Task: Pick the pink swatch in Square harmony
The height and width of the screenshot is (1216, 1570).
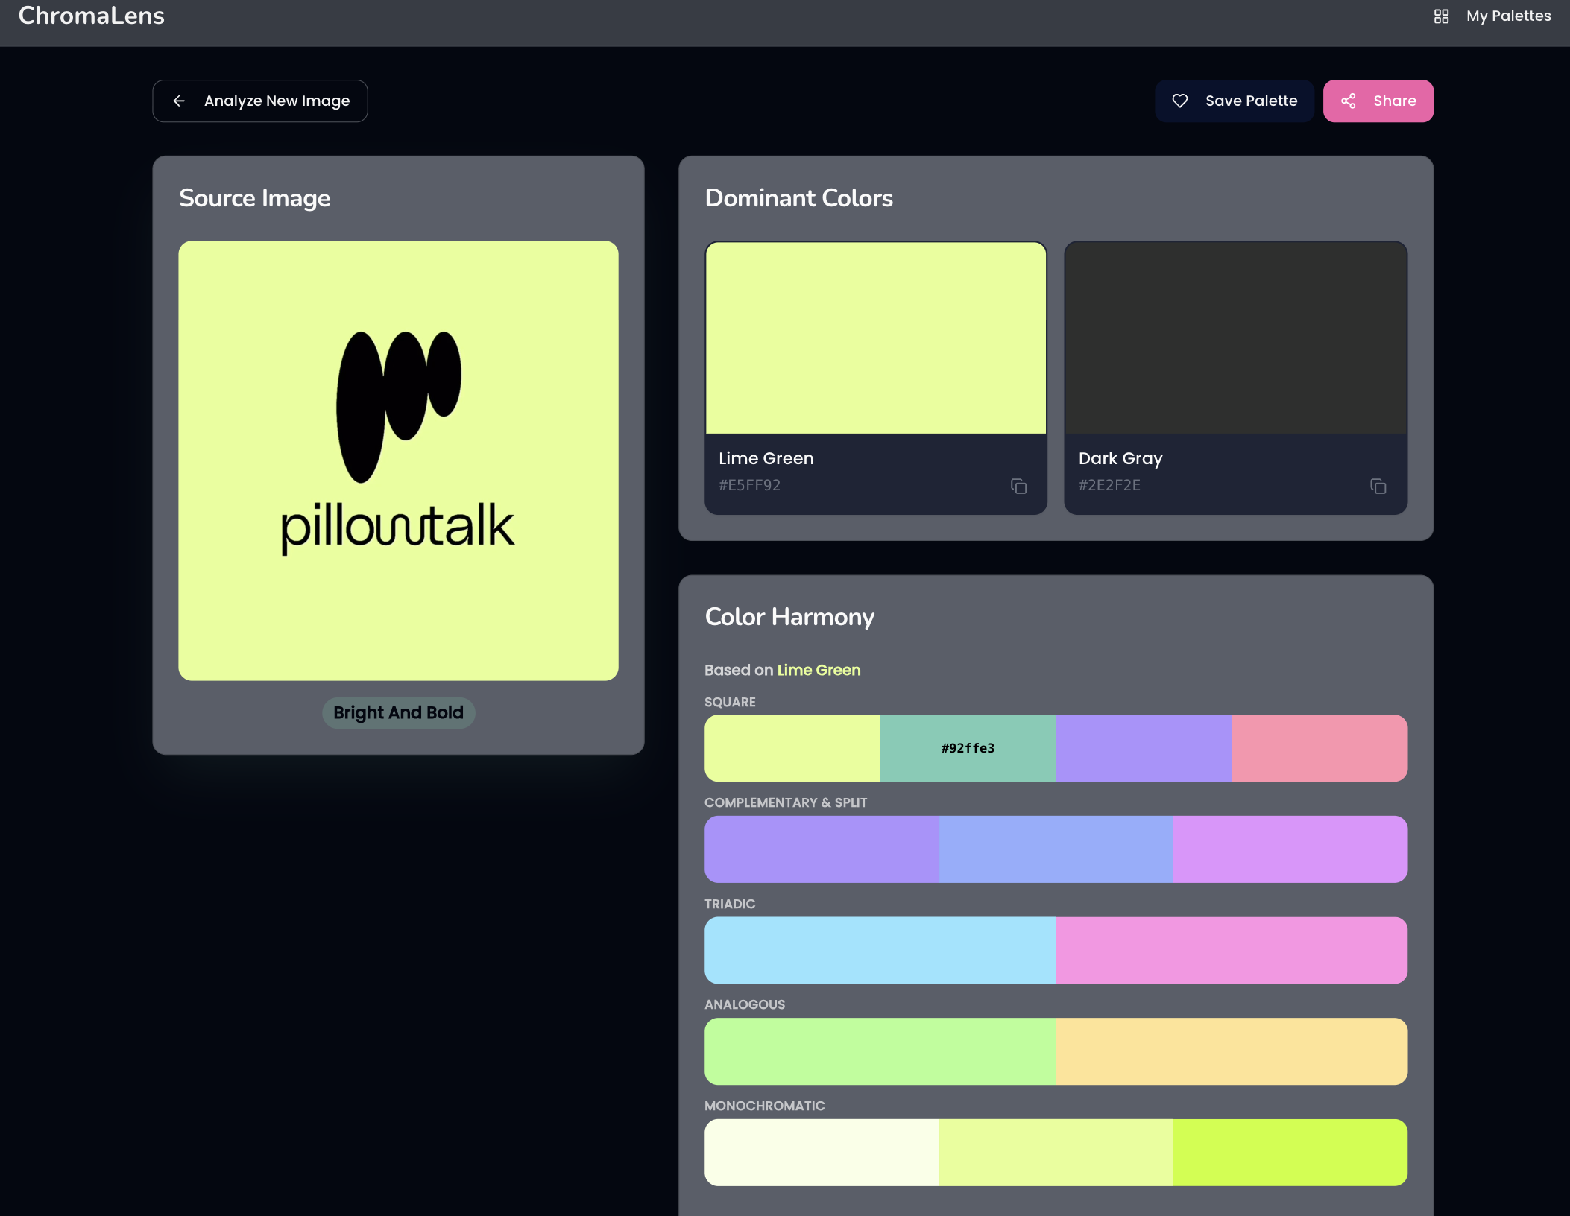Action: (1319, 748)
